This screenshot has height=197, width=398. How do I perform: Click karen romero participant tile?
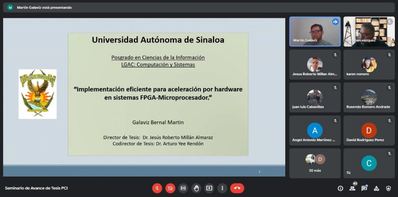369,65
